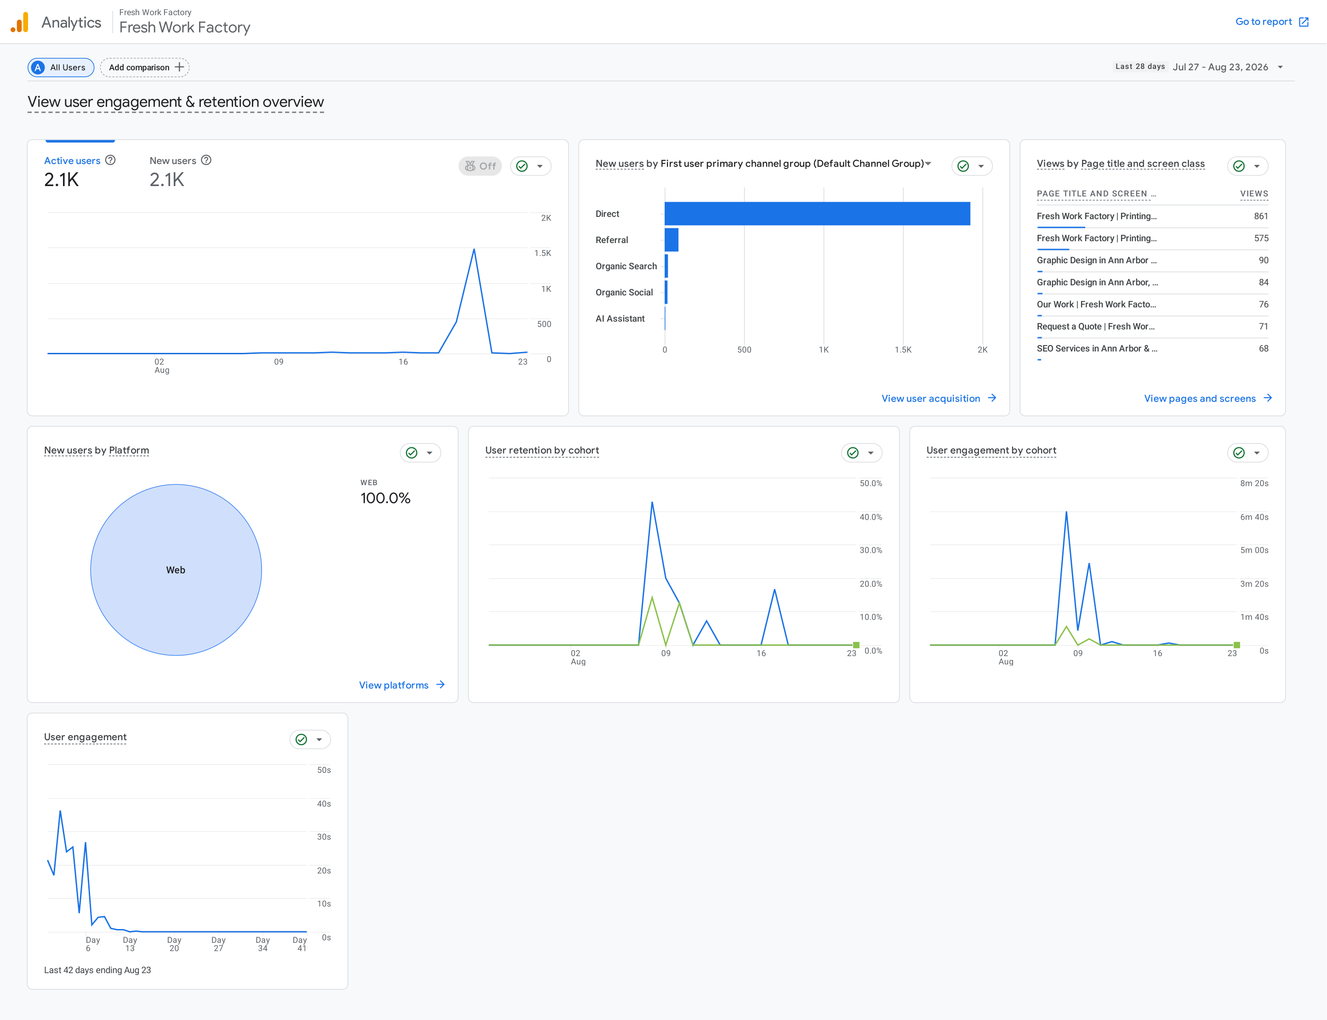Click the arrow icon next to View user acquisition

coord(992,398)
